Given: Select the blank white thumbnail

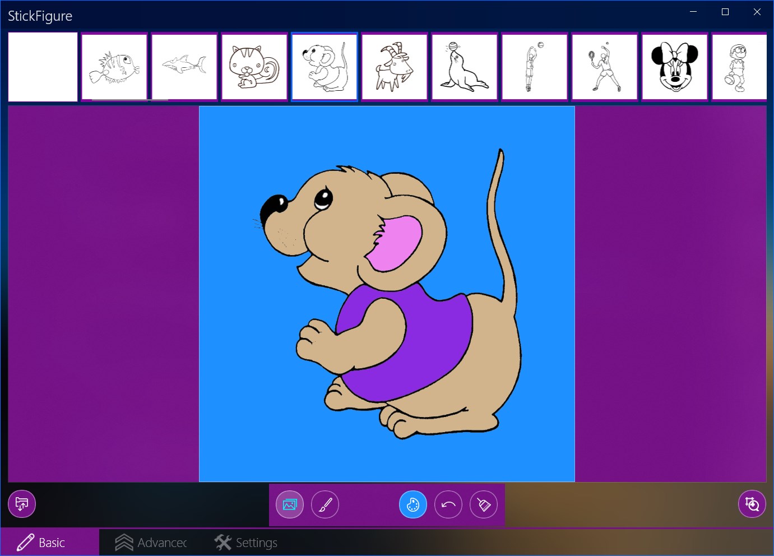Looking at the screenshot, I should pos(43,67).
